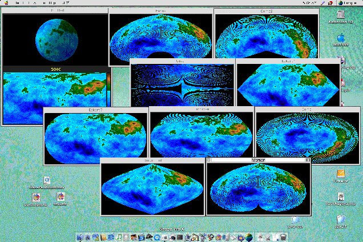Image resolution: width=363 pixels, height=242 pixels.
Task: Launch Sherlock hat icon in the Dock
Action: [x=149, y=237]
